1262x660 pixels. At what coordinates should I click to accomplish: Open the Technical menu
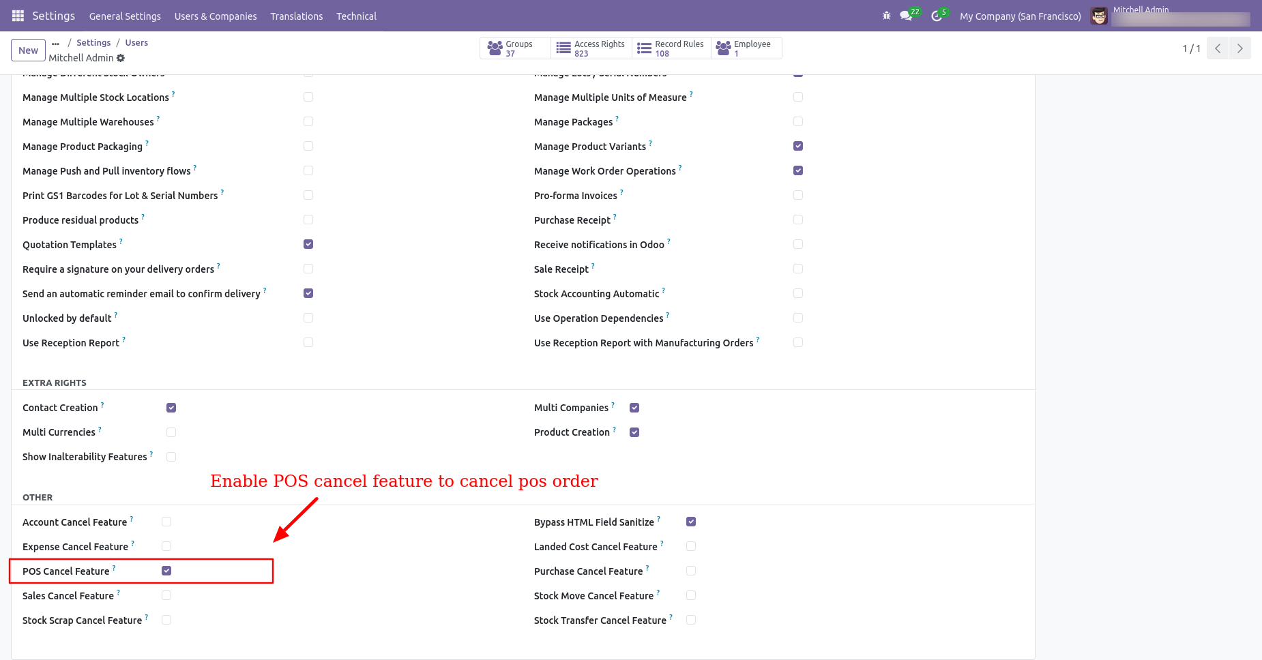[x=356, y=16]
